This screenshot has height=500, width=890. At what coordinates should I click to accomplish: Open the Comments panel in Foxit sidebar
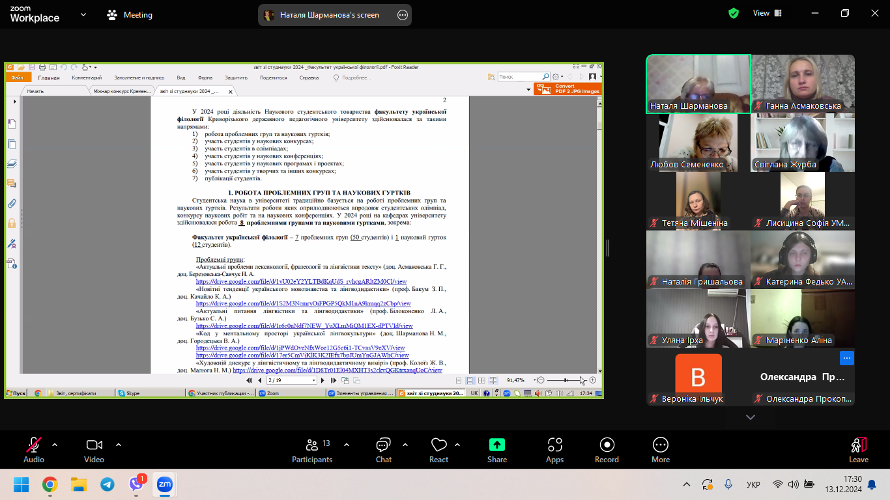(x=12, y=184)
